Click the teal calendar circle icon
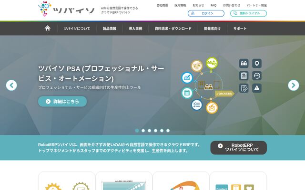 (187, 93)
